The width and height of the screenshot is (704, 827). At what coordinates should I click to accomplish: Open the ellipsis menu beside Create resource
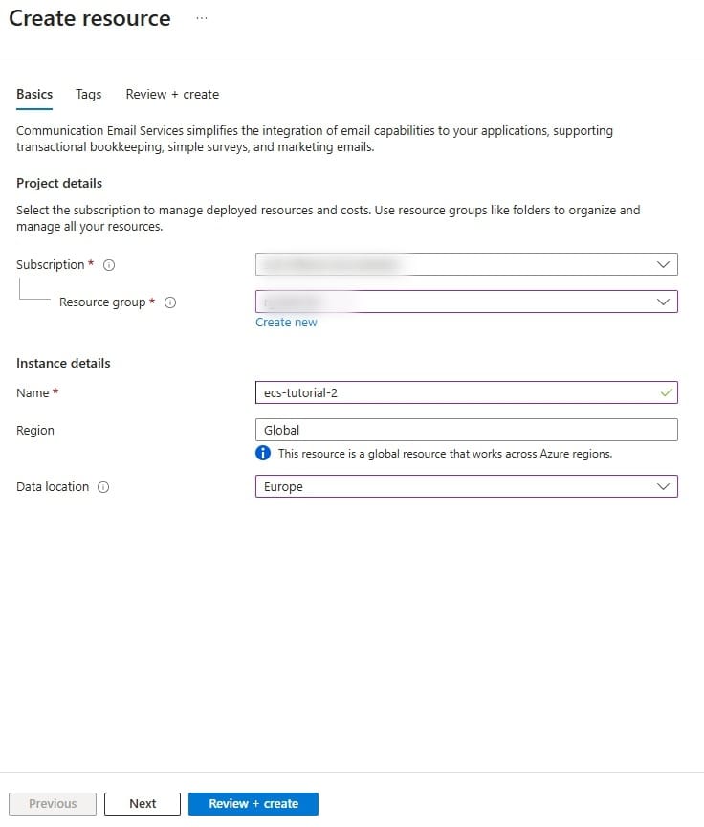[x=201, y=19]
